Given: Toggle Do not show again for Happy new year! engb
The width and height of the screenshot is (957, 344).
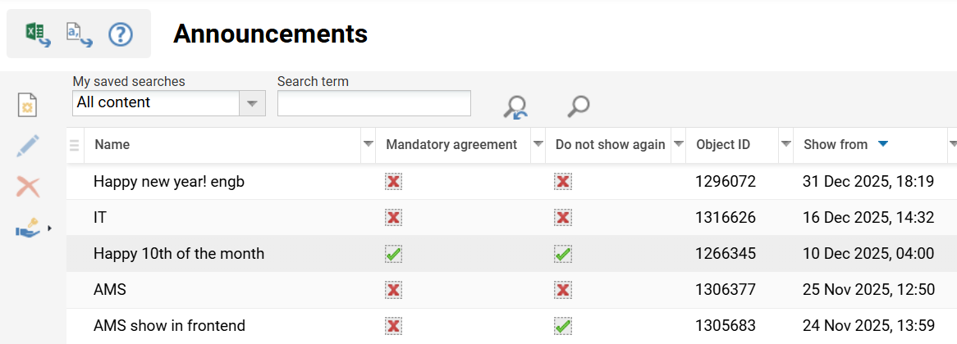Looking at the screenshot, I should [x=563, y=182].
